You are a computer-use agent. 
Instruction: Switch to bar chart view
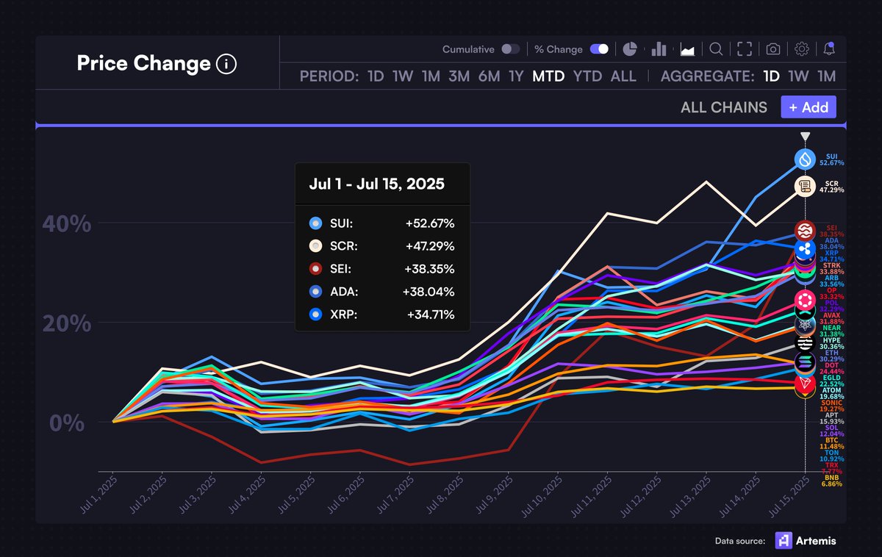[659, 49]
